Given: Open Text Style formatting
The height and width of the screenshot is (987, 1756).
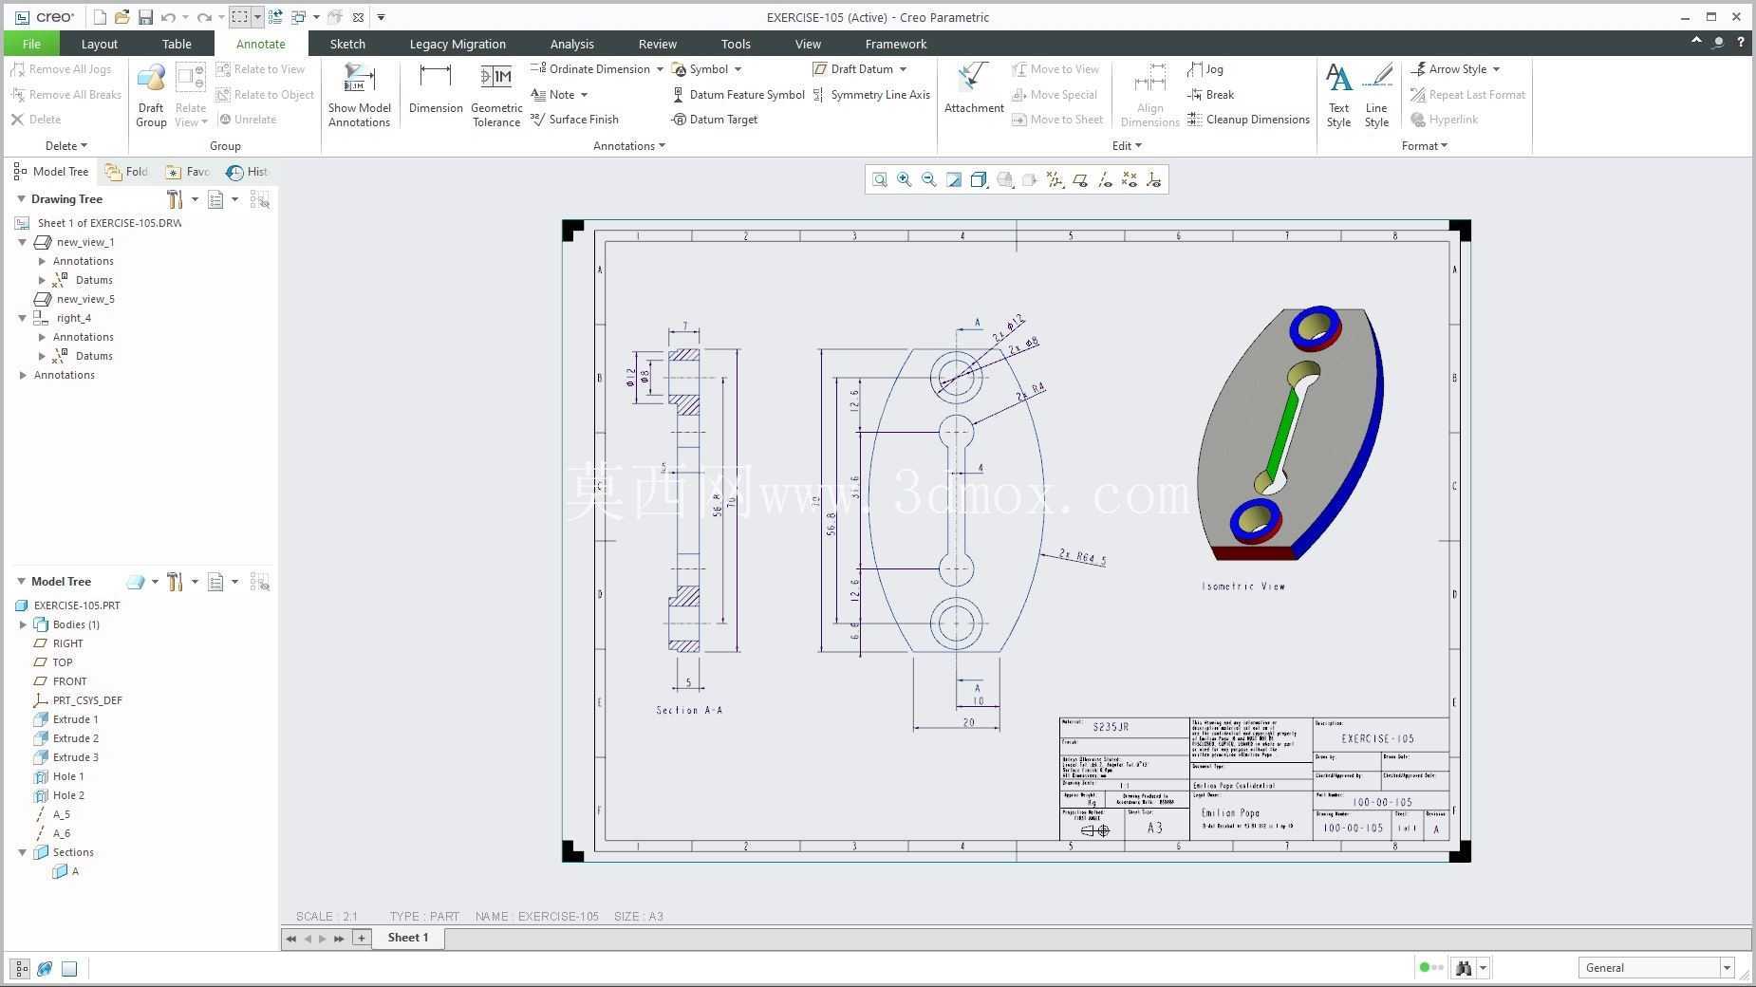Looking at the screenshot, I should (1338, 95).
